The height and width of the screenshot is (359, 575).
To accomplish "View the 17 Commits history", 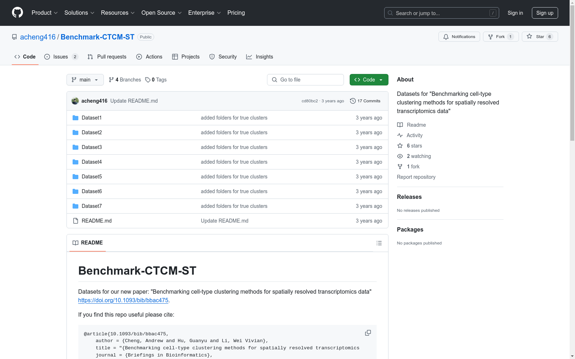I will [365, 101].
